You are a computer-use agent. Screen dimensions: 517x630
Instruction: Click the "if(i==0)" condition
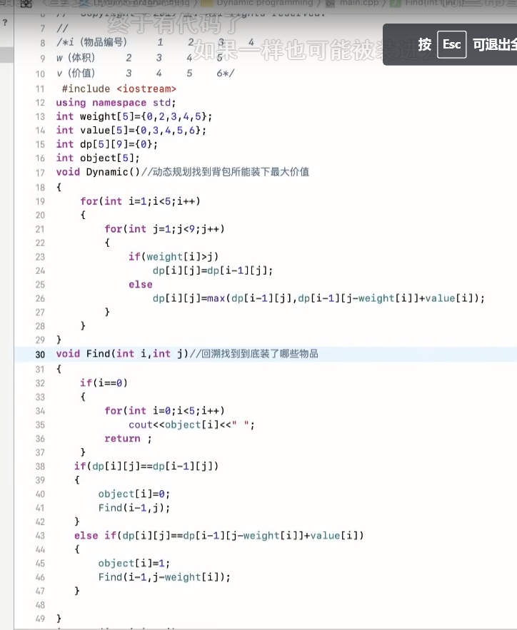104,383
